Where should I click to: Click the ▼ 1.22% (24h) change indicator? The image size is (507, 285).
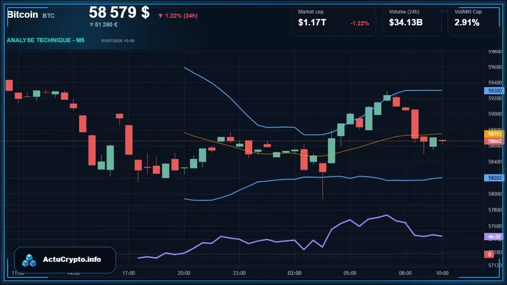click(x=178, y=16)
